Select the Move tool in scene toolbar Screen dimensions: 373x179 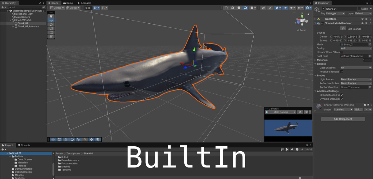[x=51, y=20]
